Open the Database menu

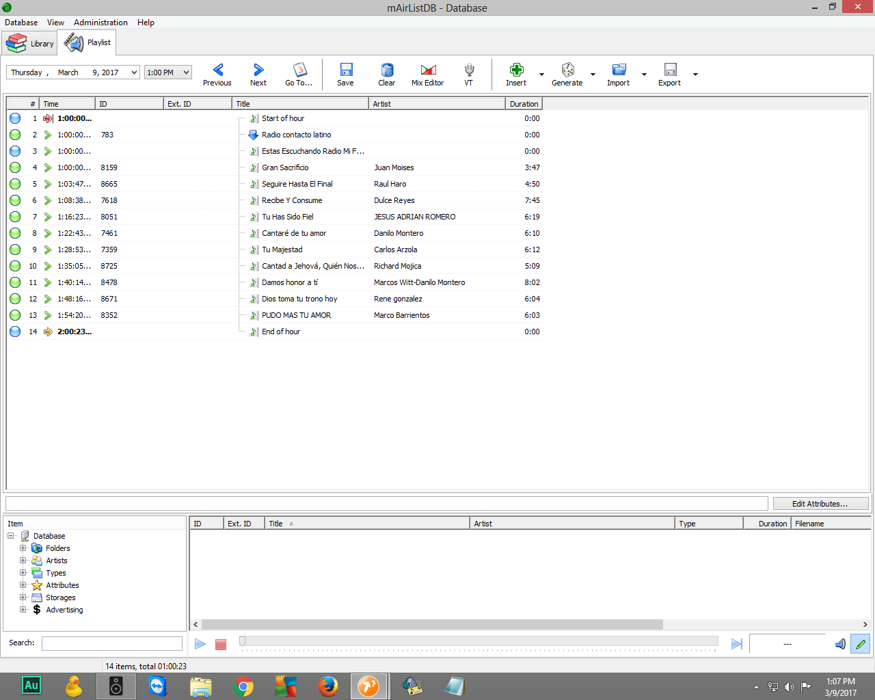pyautogui.click(x=21, y=23)
